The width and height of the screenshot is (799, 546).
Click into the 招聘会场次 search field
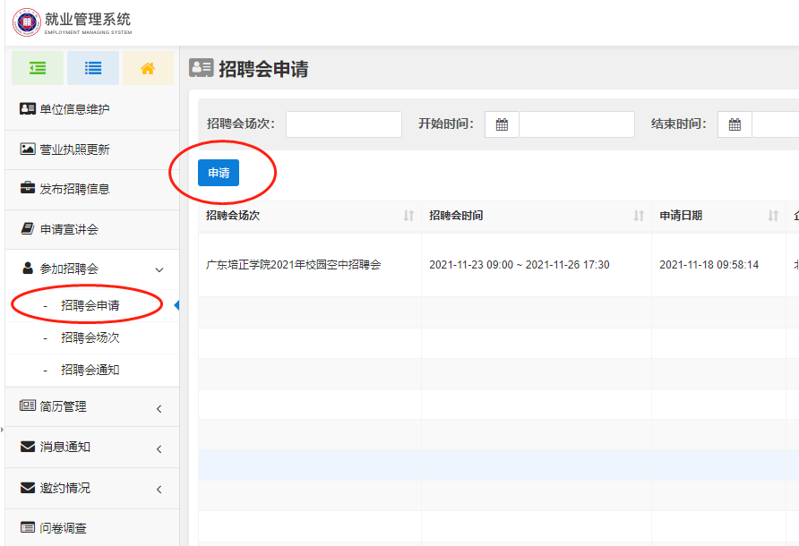click(x=344, y=124)
